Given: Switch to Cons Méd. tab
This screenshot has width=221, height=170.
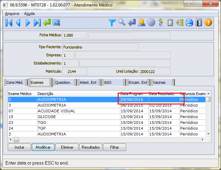Looking at the screenshot, I should click(15, 82).
